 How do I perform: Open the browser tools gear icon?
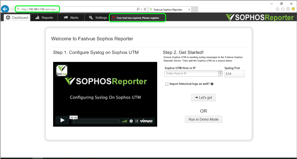288,9
